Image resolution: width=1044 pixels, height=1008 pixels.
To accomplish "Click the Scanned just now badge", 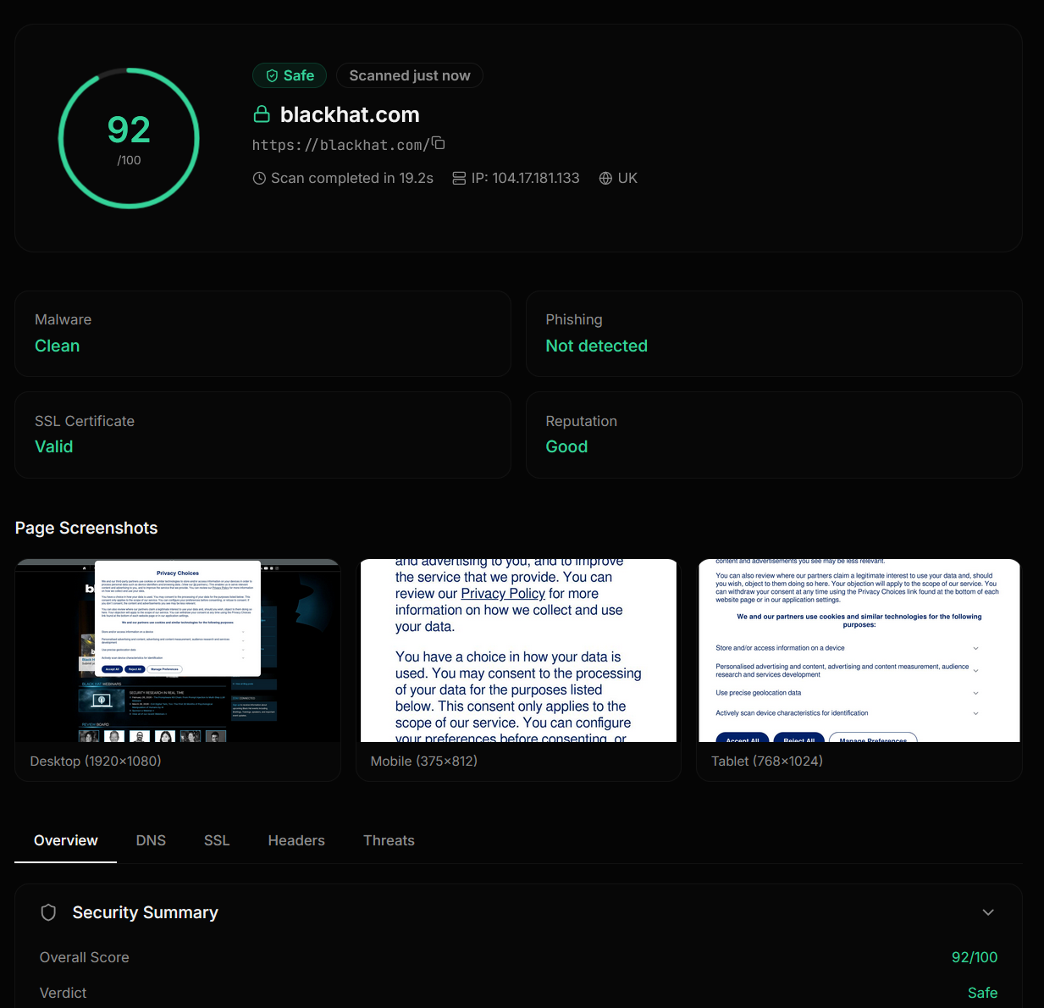I will click(410, 76).
